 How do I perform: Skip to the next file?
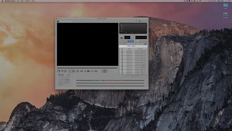[96, 71]
